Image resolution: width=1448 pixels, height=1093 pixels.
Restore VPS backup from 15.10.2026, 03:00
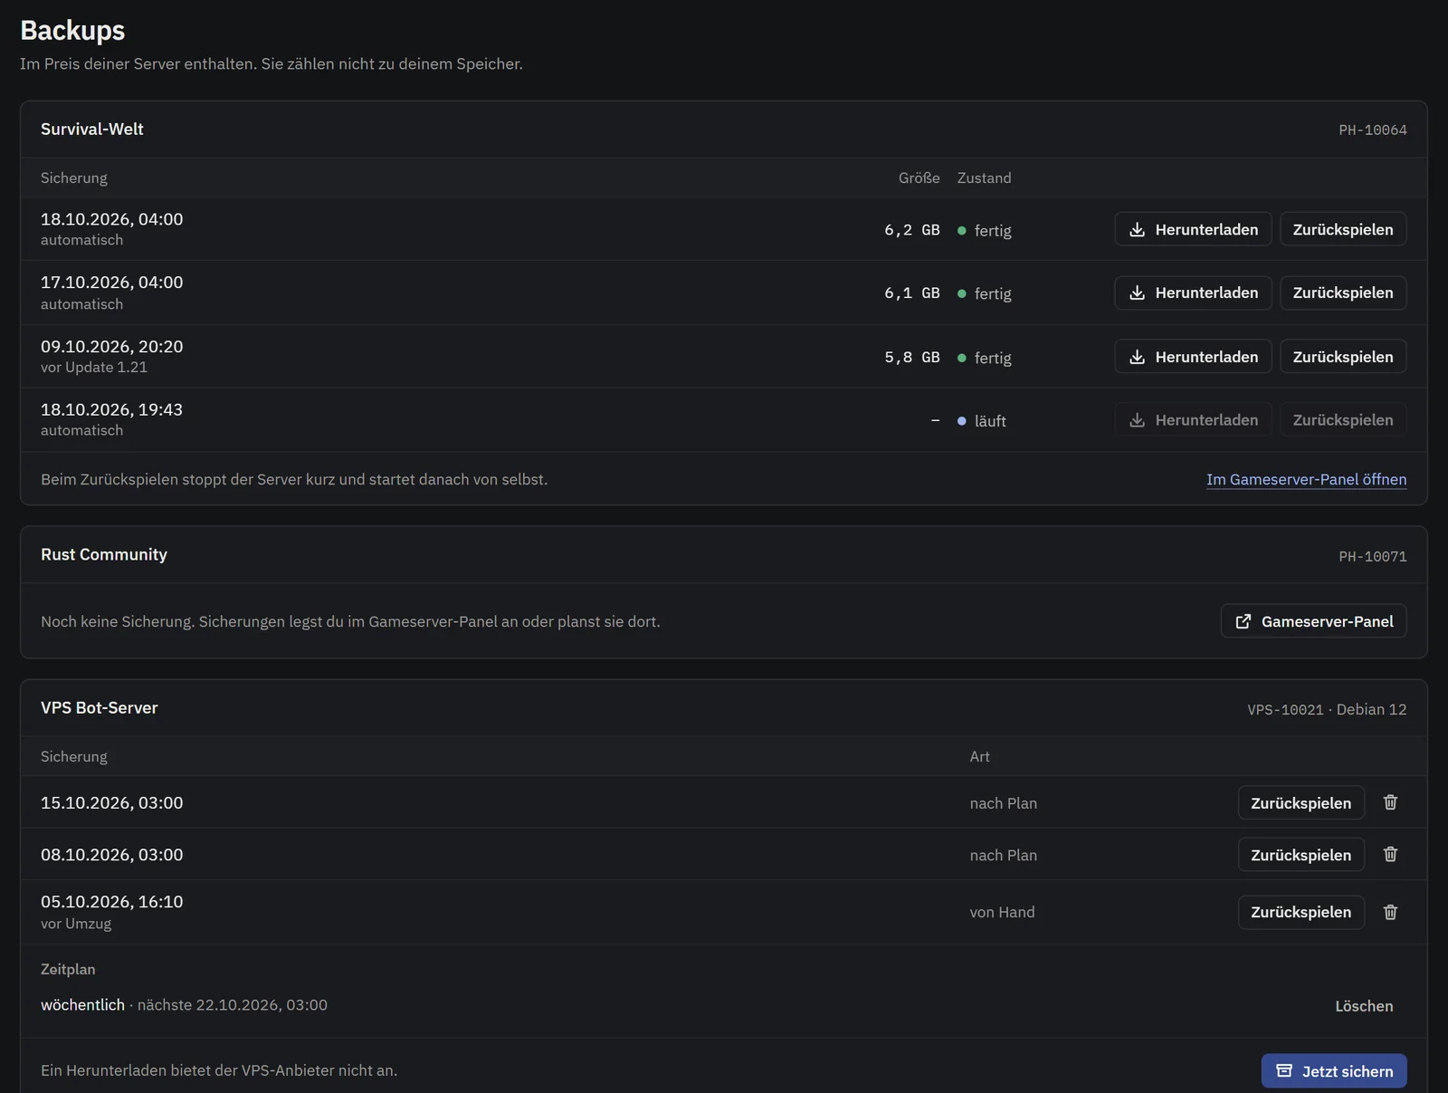coord(1300,803)
